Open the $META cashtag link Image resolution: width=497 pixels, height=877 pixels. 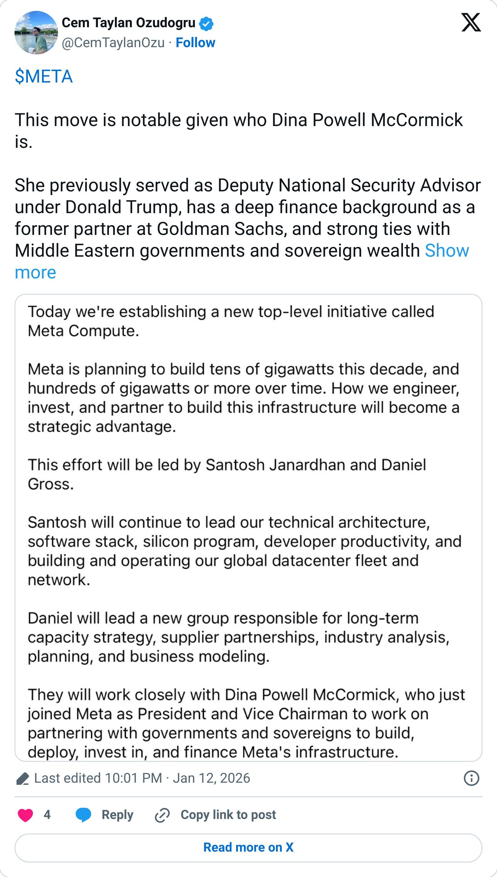[44, 76]
